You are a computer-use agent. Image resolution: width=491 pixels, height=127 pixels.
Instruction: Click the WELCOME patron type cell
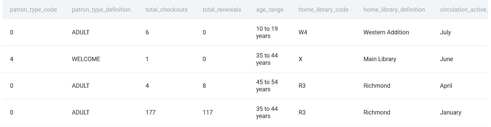click(x=86, y=59)
